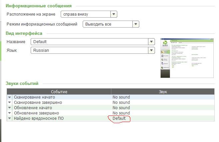Click the Выводить все mode field
The height and width of the screenshot is (142, 219).
pyautogui.click(x=107, y=24)
